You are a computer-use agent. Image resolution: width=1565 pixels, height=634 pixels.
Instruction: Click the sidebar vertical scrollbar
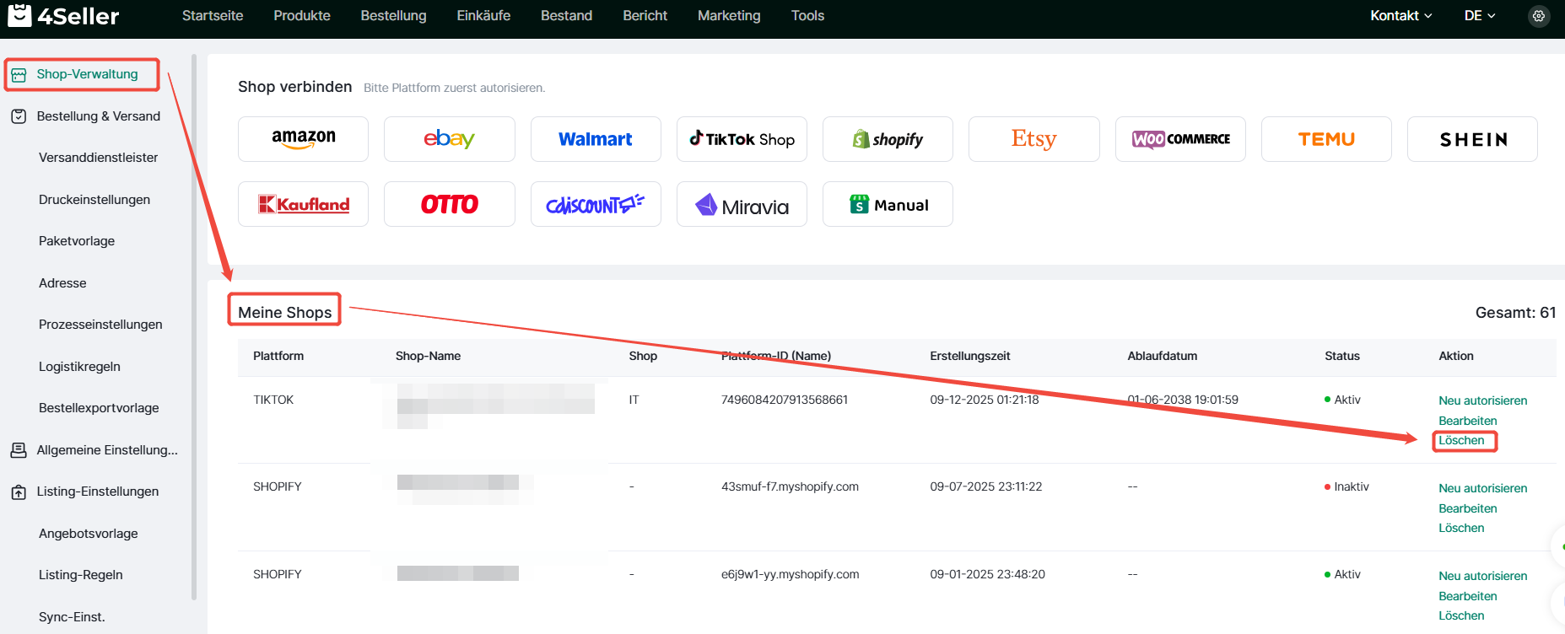[x=194, y=327]
